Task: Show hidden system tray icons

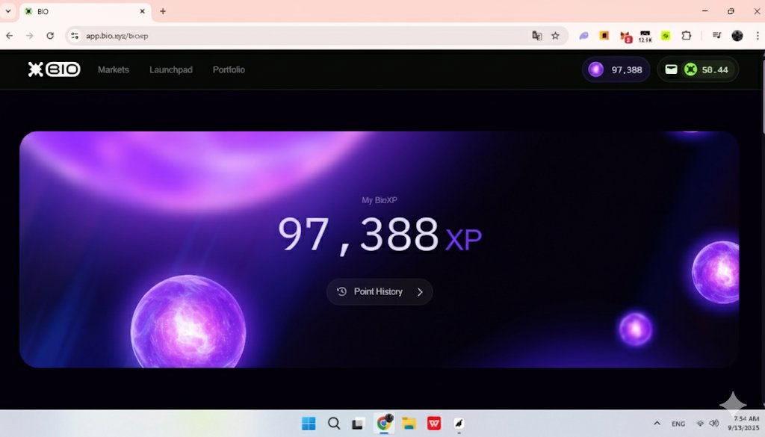Action: pos(657,424)
